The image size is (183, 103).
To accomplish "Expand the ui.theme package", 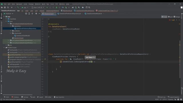I will point(11,31).
